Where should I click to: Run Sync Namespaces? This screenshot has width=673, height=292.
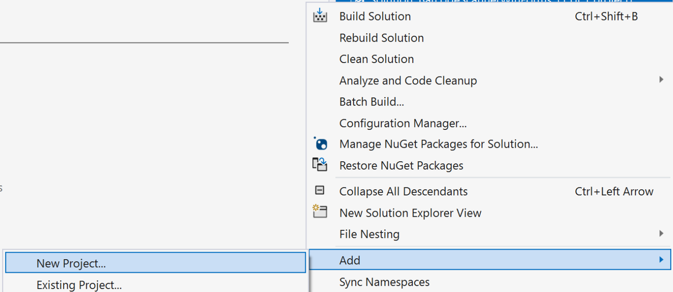tap(384, 282)
